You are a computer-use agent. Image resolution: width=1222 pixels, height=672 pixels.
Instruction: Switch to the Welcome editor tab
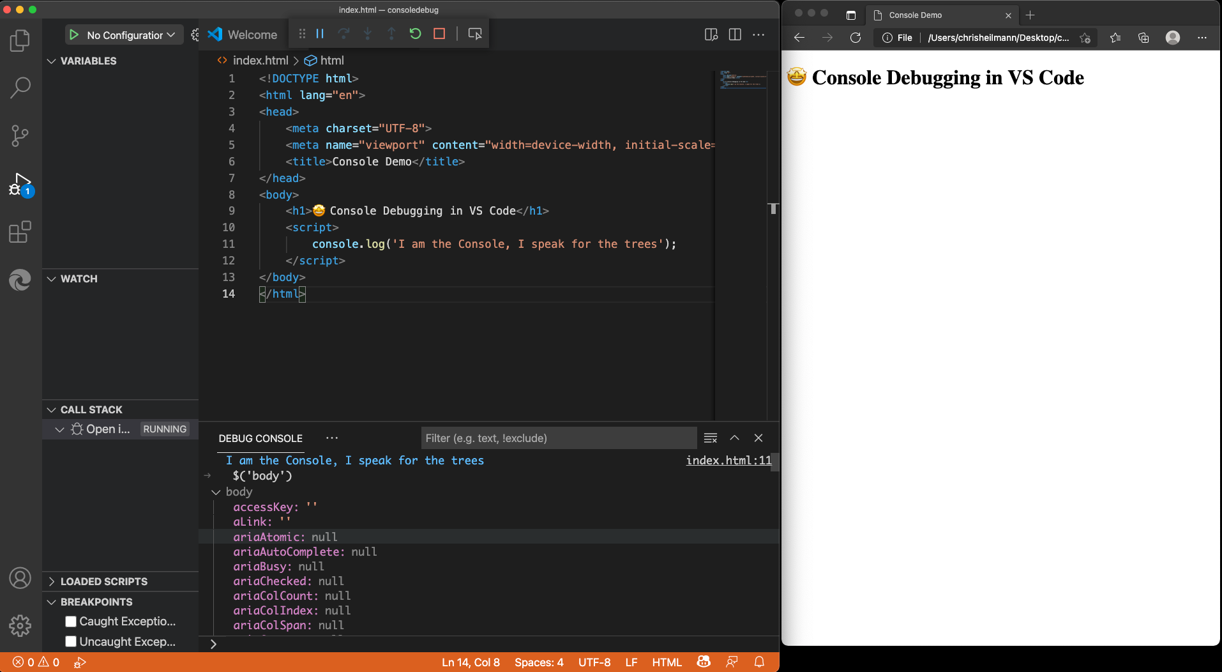click(243, 35)
